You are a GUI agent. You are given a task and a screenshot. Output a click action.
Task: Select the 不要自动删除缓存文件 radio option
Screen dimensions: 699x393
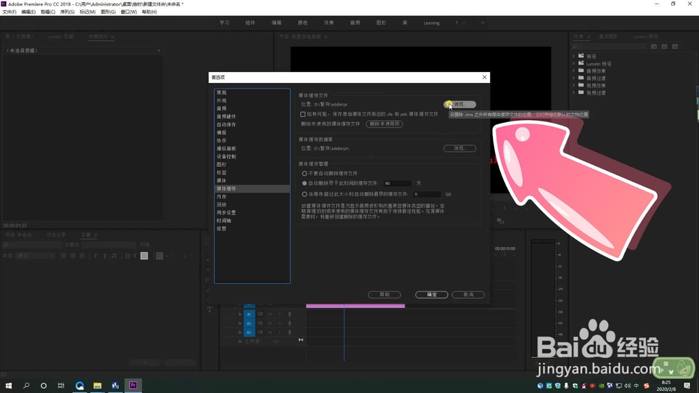click(x=305, y=173)
